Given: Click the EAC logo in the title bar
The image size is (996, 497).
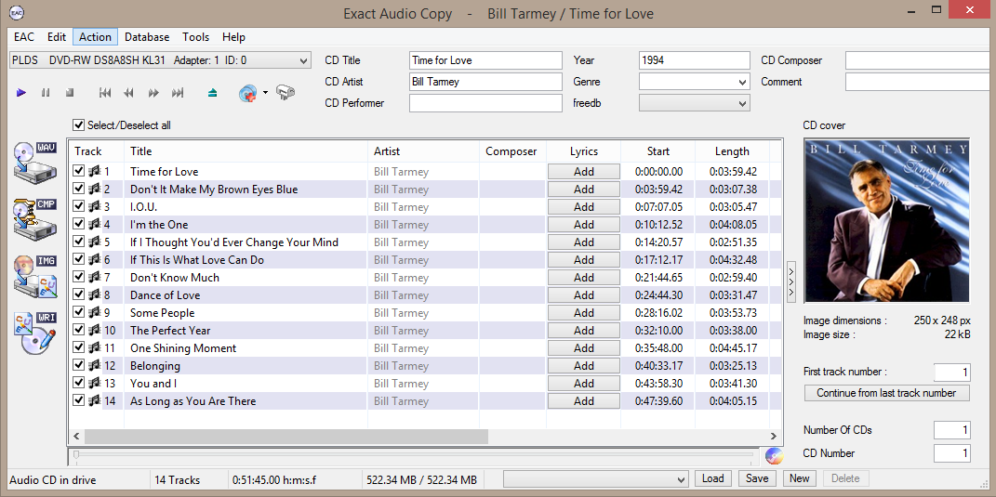Looking at the screenshot, I should (x=17, y=13).
